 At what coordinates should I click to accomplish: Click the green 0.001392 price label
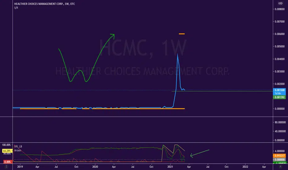point(279,97)
